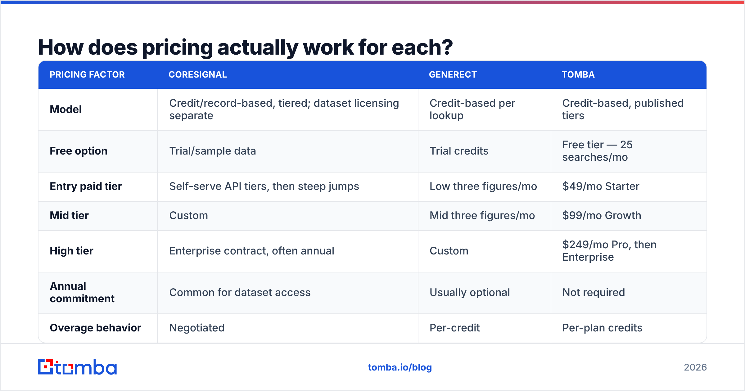
Task: Click the 'Overage behavior' row label
Action: pos(96,328)
